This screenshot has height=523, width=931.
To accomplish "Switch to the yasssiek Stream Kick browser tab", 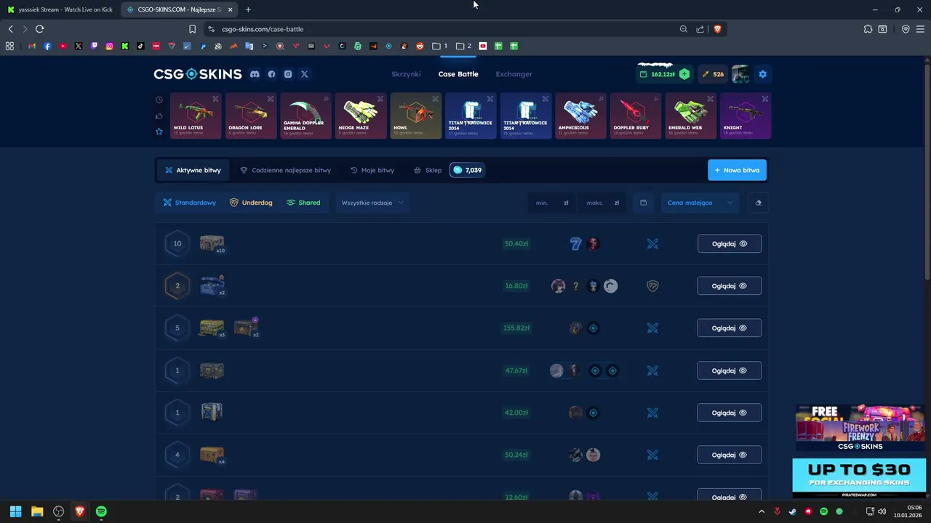I will 60,9.
